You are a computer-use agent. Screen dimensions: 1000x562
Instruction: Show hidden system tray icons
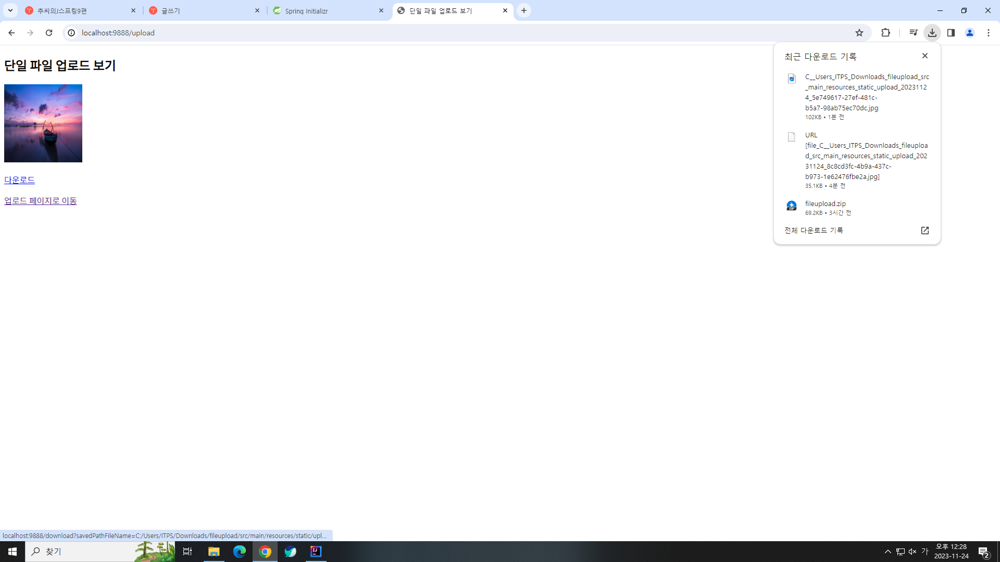point(888,552)
